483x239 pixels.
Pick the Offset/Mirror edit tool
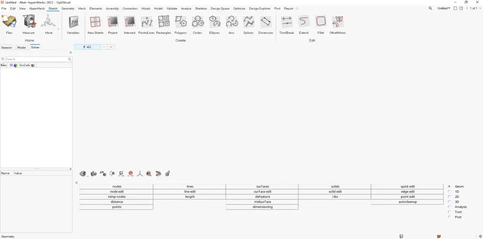tap(338, 25)
